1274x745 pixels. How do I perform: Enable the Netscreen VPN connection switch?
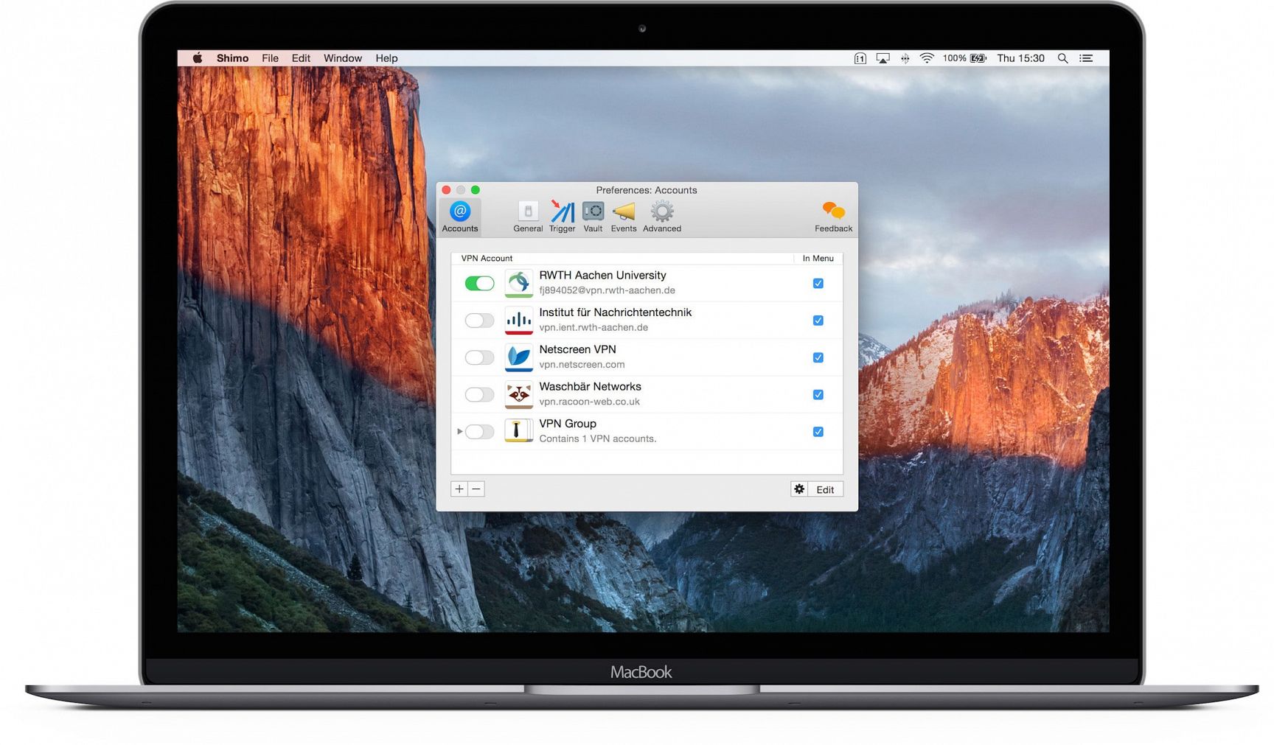click(x=479, y=357)
